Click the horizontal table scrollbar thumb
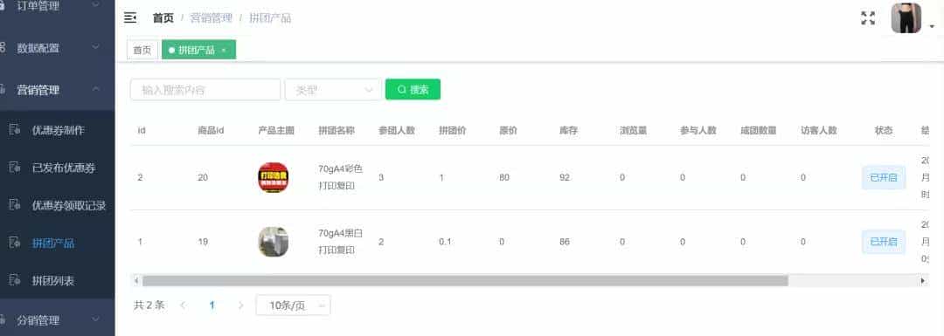Viewport: 944px width, 336px height. pos(465,281)
